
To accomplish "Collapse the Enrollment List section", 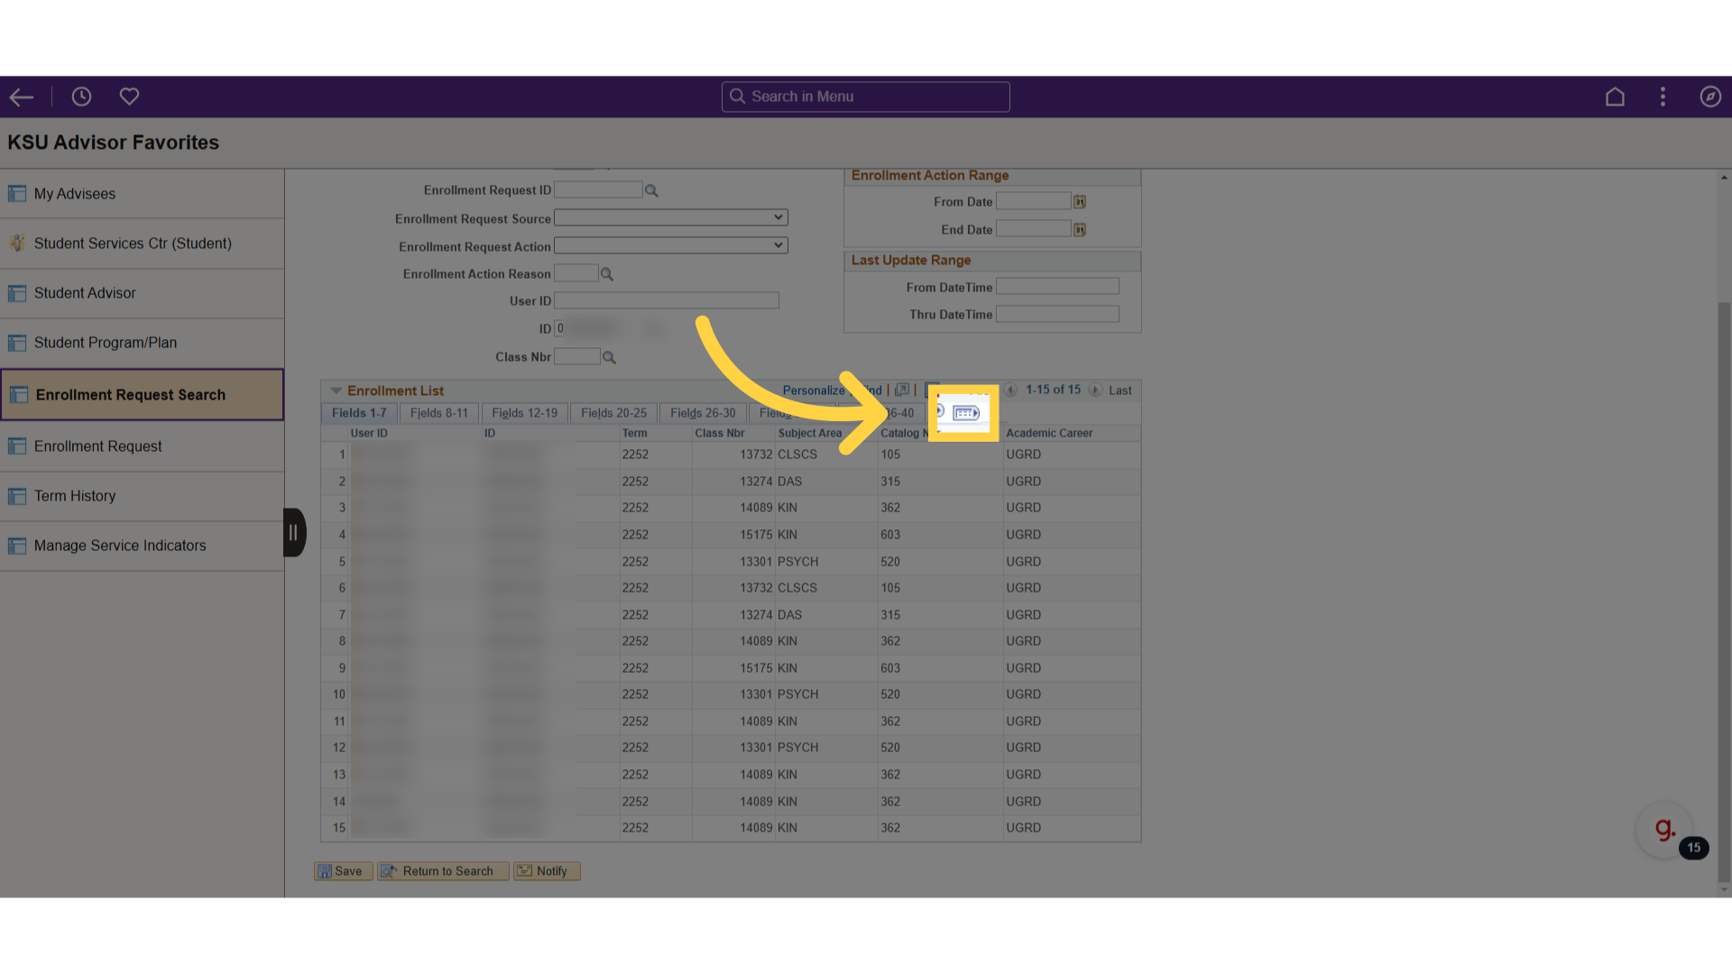I will (x=336, y=391).
